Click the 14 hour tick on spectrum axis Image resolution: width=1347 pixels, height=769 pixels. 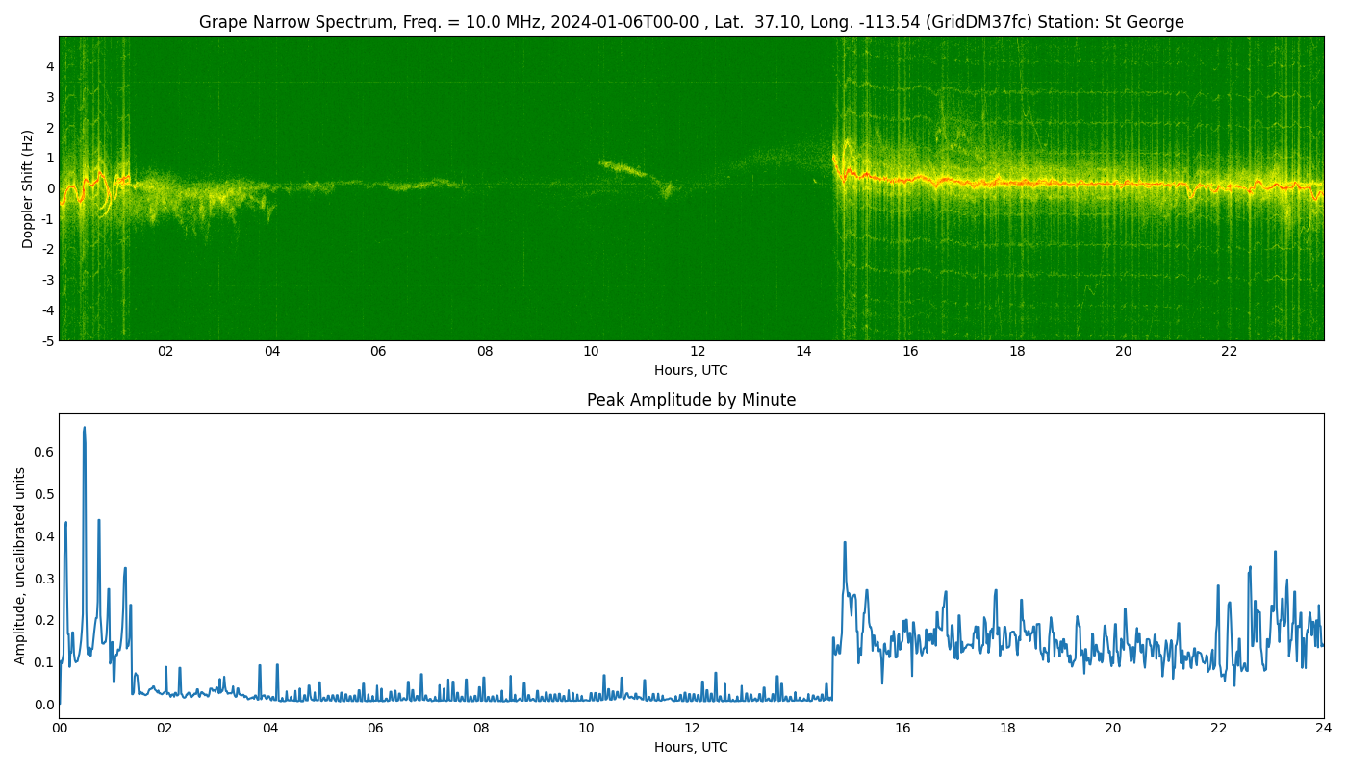tap(803, 351)
